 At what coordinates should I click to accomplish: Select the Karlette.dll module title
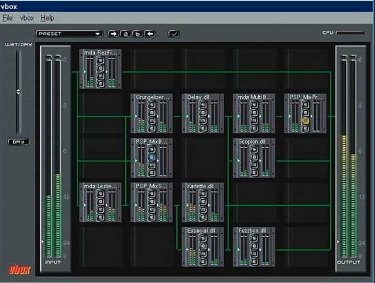click(x=201, y=186)
